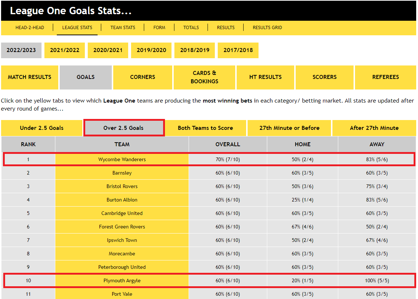418x299 pixels.
Task: Click Wycombe's overall 70% (7/10) cell
Action: [x=228, y=159]
